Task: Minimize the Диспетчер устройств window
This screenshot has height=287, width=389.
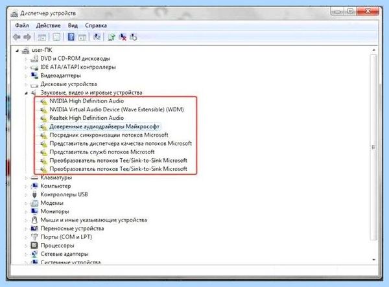Action: [338, 12]
